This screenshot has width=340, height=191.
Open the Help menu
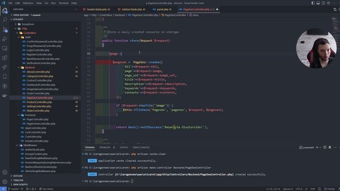(74, 3)
